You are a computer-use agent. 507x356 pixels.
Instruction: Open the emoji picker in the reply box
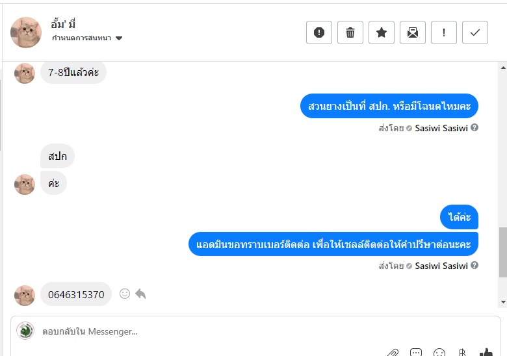point(439,353)
